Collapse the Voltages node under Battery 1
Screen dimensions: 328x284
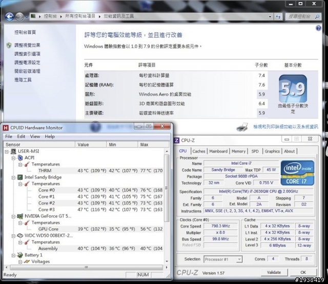[x=20, y=261]
